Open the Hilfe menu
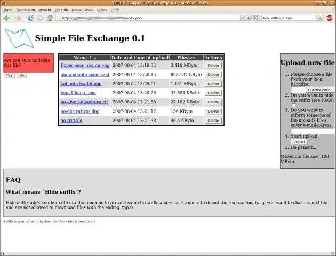This screenshot has width=336, height=256. 115,10
